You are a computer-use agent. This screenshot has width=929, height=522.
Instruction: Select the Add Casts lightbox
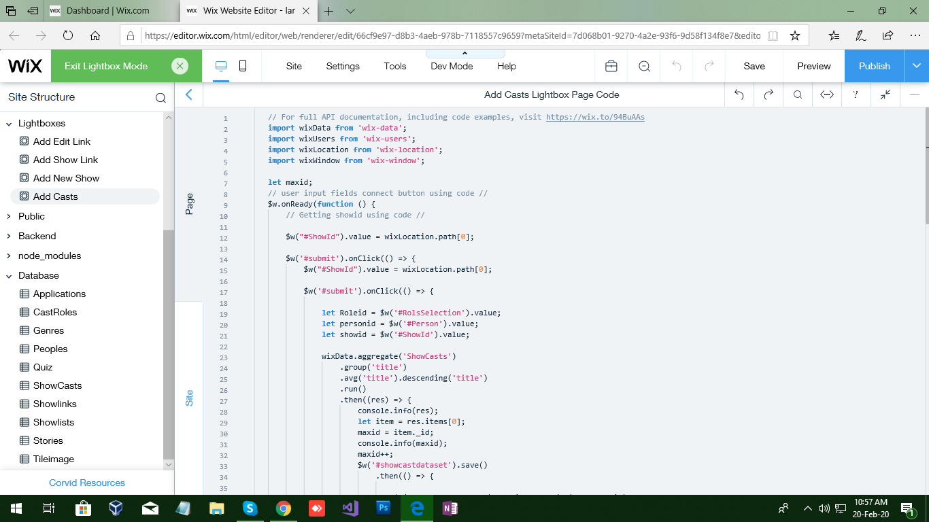coord(85,196)
